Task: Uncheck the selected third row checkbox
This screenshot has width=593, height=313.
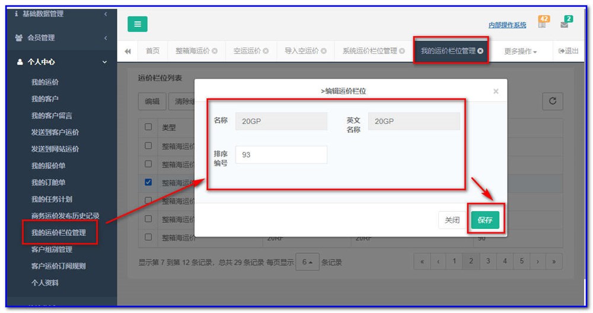Action: point(148,182)
